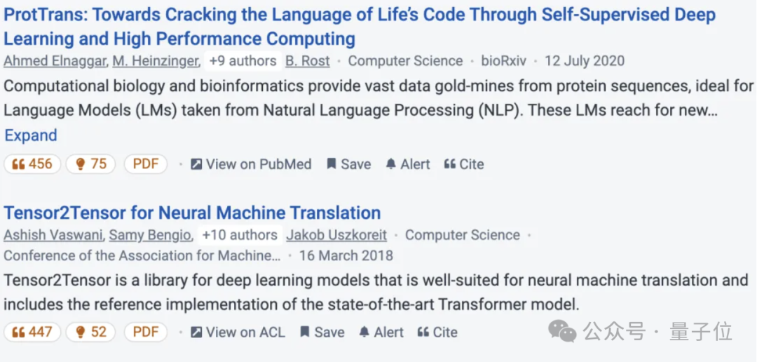This screenshot has width=757, height=362.
Task: Save the Tensor2Tensor paper
Action: 322,332
